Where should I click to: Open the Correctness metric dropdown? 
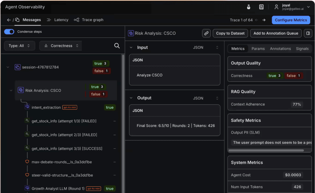pyautogui.click(x=61, y=46)
